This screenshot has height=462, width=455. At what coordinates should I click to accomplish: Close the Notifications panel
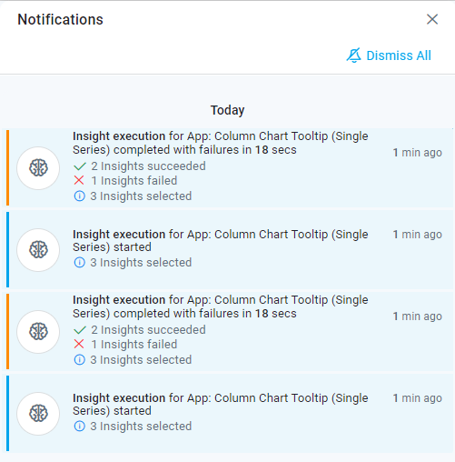[432, 19]
